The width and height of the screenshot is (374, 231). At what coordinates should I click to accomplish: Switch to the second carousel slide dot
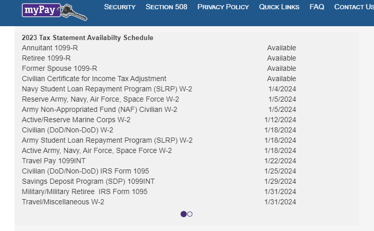pyautogui.click(x=190, y=214)
